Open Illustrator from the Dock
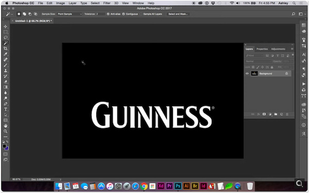This screenshot has height=193, width=309. point(186,186)
